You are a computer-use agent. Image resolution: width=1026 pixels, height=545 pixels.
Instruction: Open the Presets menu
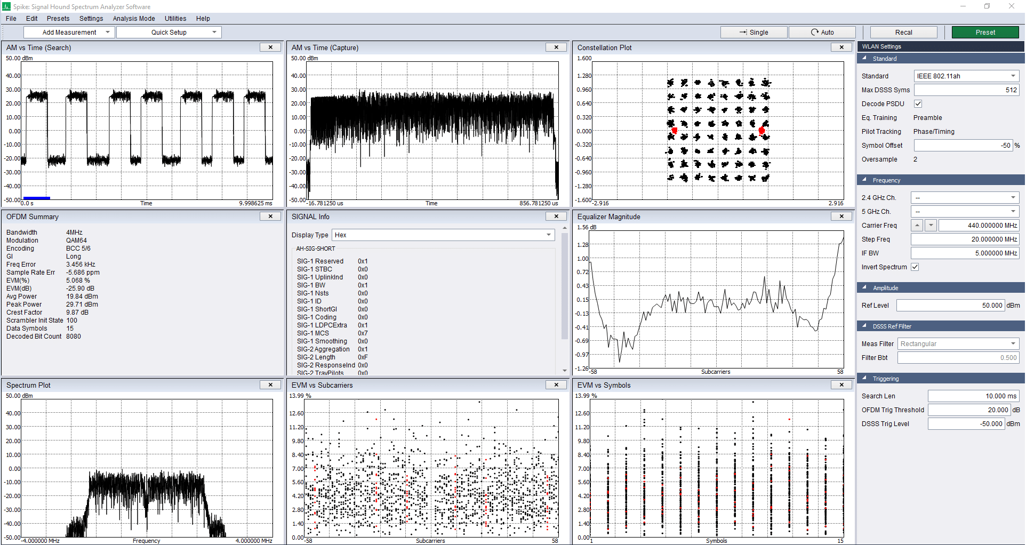tap(58, 19)
